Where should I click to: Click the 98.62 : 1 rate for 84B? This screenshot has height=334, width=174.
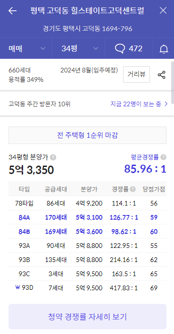pyautogui.click(x=124, y=231)
